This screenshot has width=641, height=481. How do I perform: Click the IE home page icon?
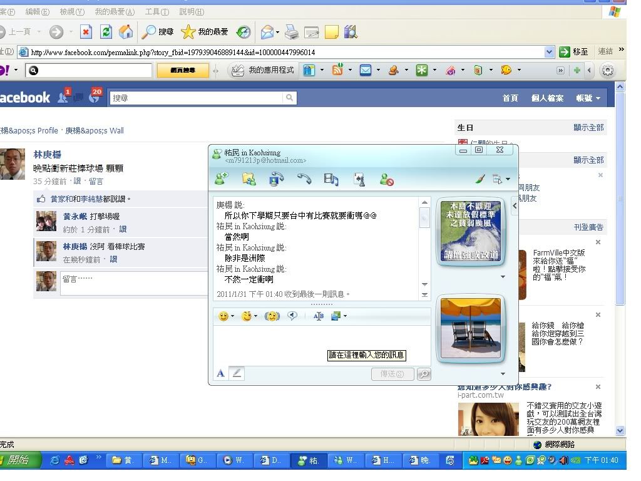[126, 32]
